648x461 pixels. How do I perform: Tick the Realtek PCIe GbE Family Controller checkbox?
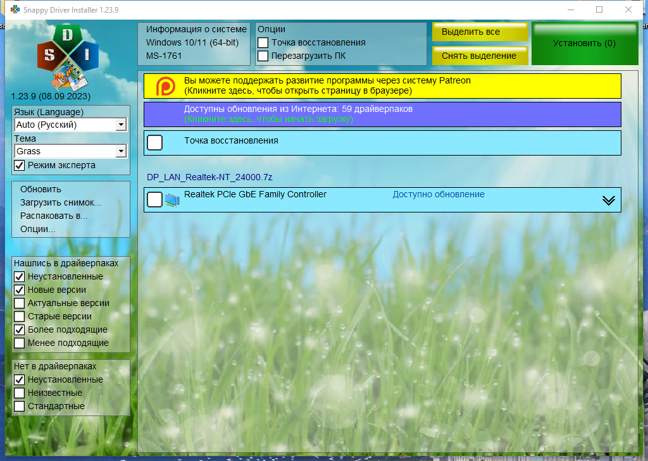tap(154, 200)
